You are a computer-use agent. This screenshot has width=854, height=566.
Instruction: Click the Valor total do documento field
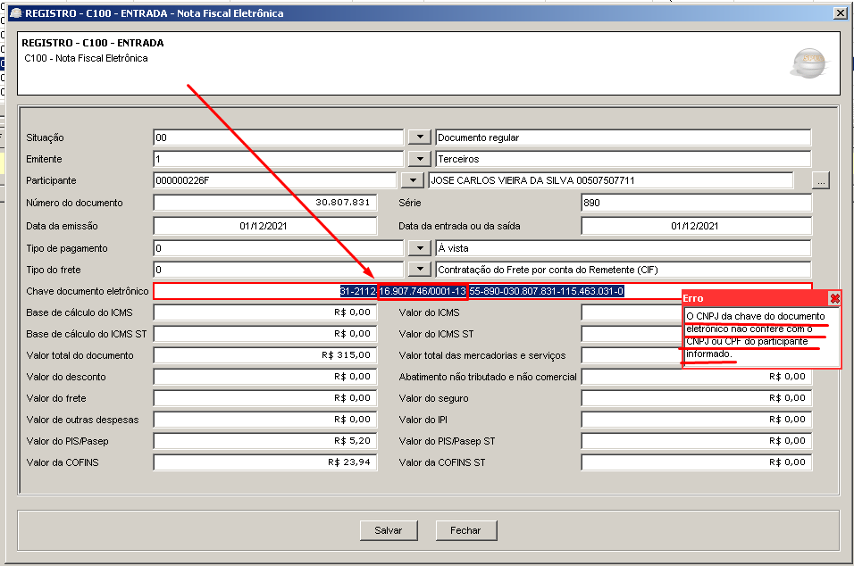point(264,355)
